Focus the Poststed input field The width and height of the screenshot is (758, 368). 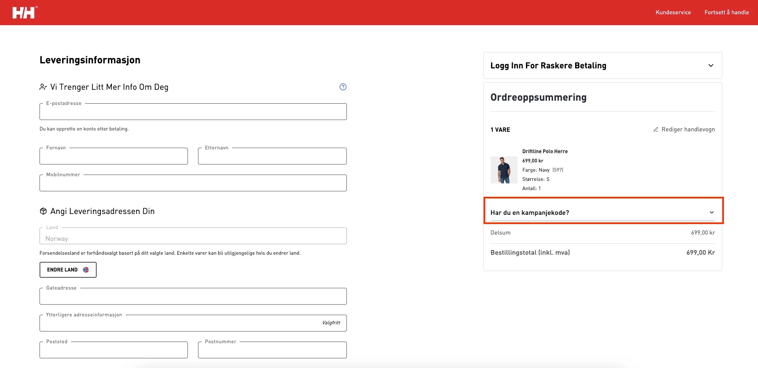pos(114,350)
